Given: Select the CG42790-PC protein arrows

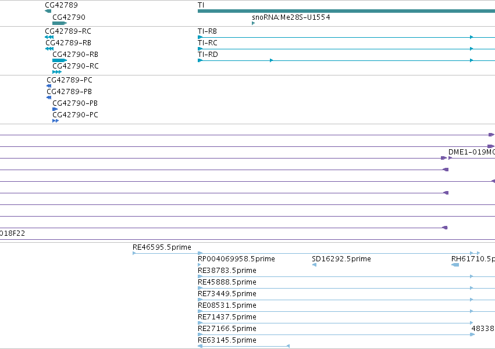Looking at the screenshot, I should [x=56, y=121].
